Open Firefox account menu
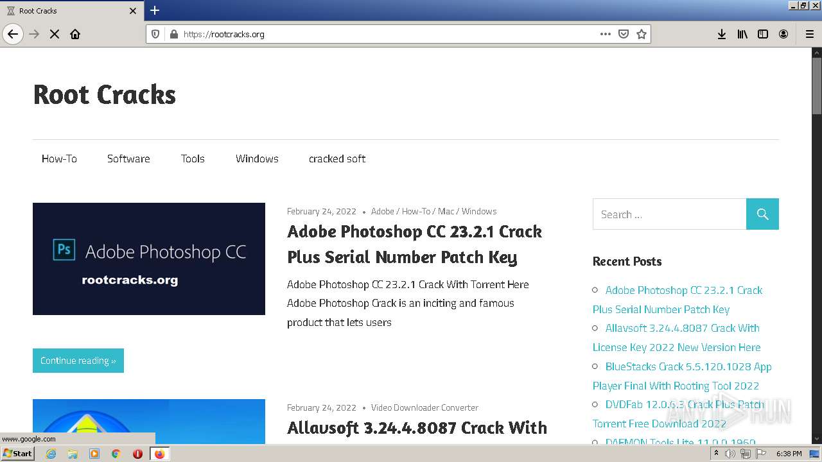The width and height of the screenshot is (822, 462). 783,34
